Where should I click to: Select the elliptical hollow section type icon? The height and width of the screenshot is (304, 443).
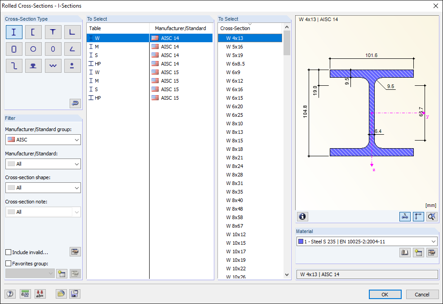point(53,49)
